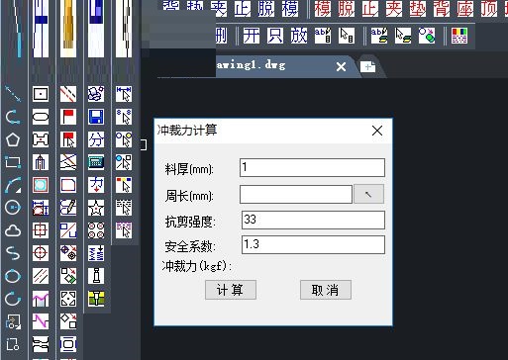Viewport: 508px width, 360px height.
Task: Click the rectangle with center dot icon
Action: (41, 94)
